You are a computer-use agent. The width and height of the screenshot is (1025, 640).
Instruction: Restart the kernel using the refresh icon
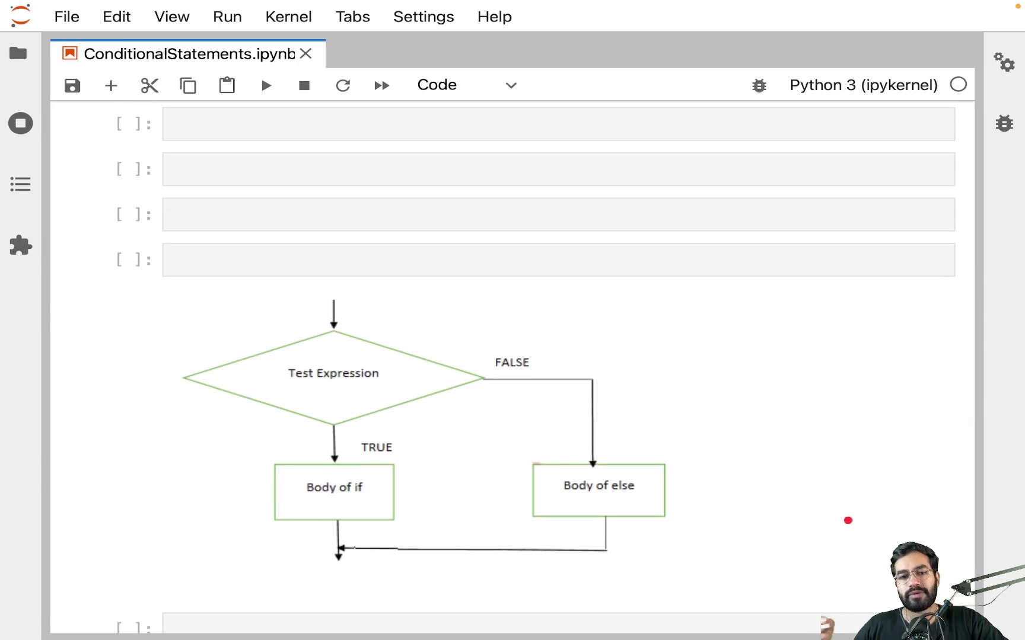point(343,85)
